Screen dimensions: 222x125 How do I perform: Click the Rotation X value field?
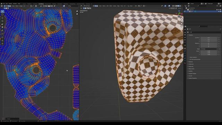209,43
